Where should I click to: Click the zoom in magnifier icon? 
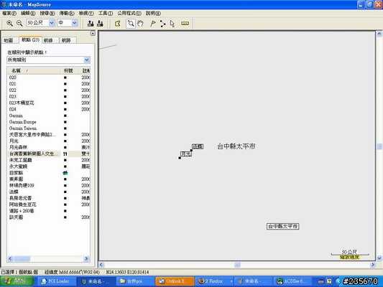(x=9, y=24)
